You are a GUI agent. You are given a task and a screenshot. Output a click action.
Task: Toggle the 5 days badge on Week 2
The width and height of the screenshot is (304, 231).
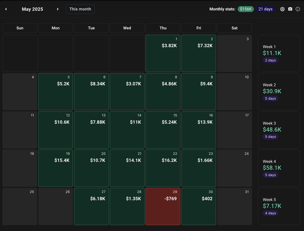[270, 98]
